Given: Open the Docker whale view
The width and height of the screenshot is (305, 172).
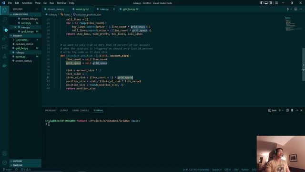Looking at the screenshot, I should tap(4, 65).
